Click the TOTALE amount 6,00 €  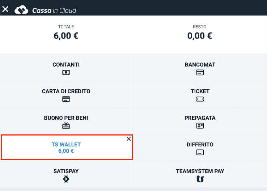tap(66, 36)
